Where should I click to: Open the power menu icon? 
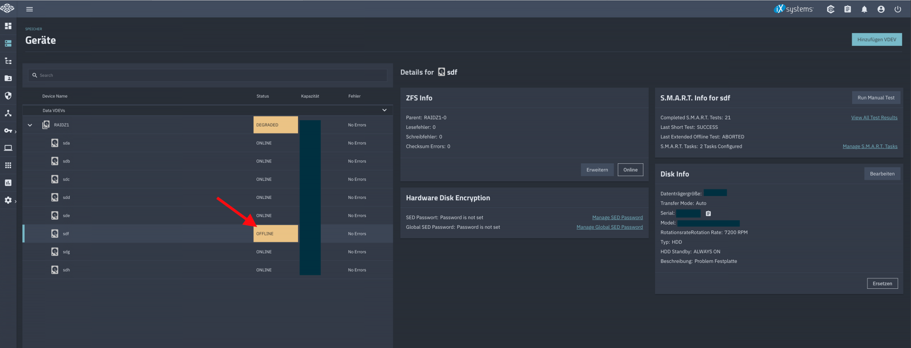coord(898,9)
